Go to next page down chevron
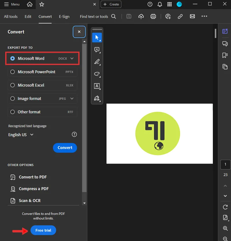The image size is (231, 241). [x=225, y=196]
